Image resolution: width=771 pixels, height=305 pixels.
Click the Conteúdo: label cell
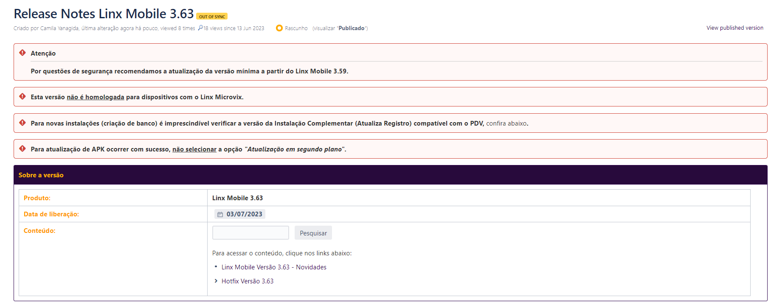tap(113, 259)
